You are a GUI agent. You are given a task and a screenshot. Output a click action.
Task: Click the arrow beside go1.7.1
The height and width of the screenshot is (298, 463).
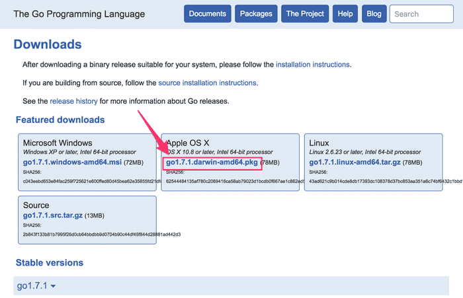tap(53, 286)
